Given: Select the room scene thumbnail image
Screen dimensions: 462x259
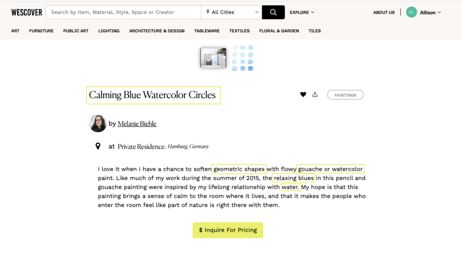Looking at the screenshot, I should (x=213, y=58).
